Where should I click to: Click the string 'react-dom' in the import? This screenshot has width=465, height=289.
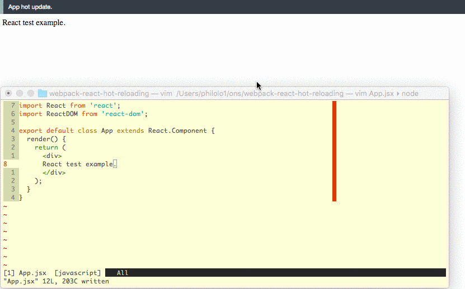(x=123, y=114)
